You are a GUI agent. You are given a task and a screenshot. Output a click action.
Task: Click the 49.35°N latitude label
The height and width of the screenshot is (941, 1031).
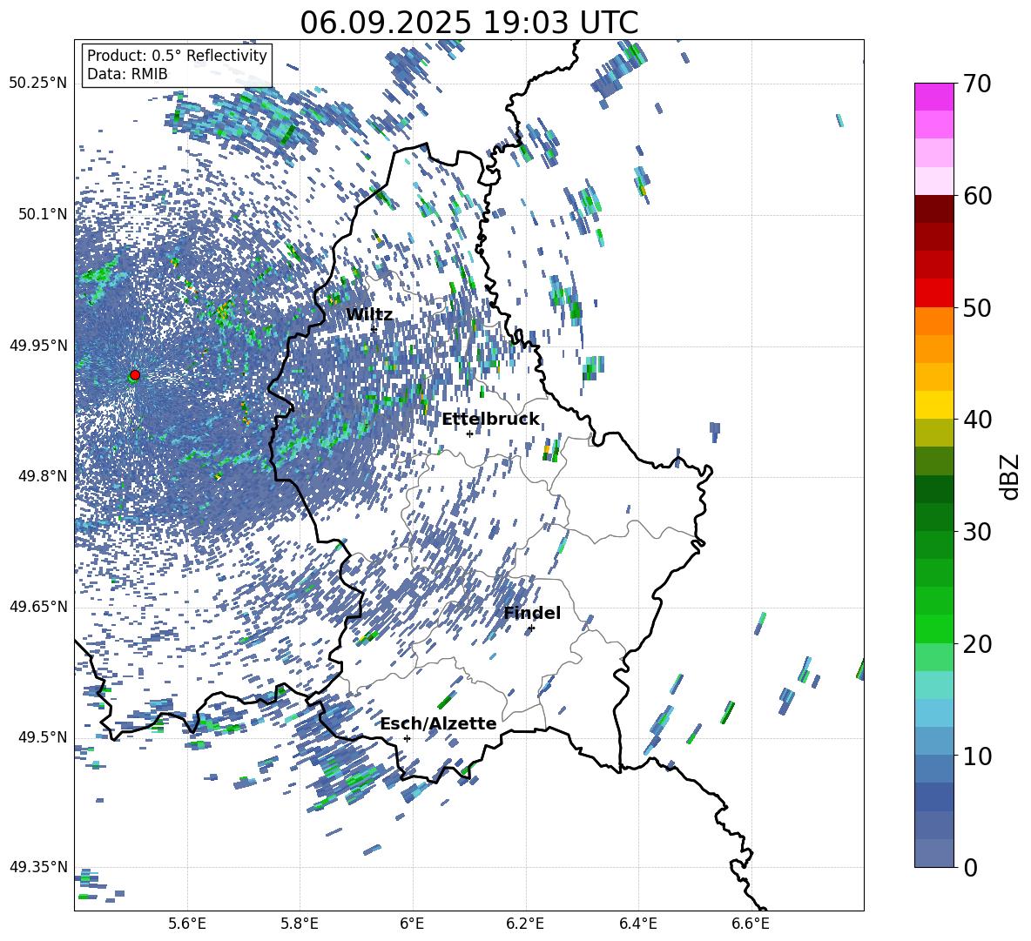tap(38, 867)
